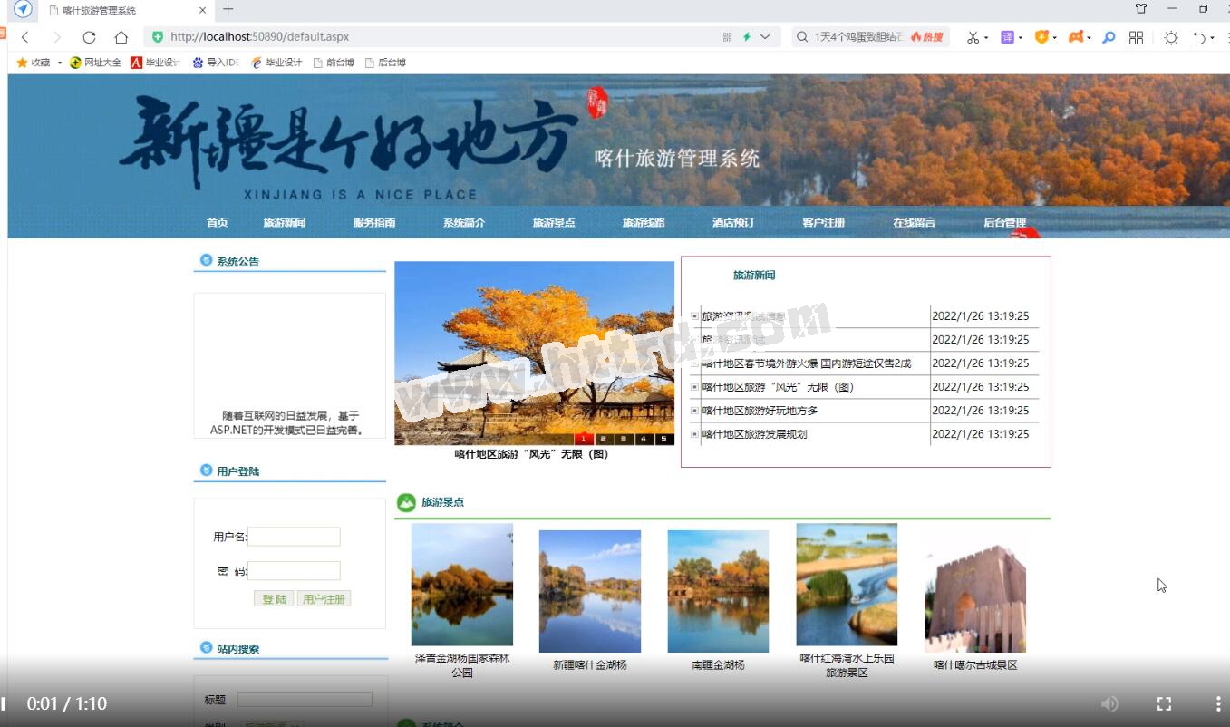
Task: Open the 泽普金湖杨国家森林公园 thumbnail
Action: click(462, 585)
